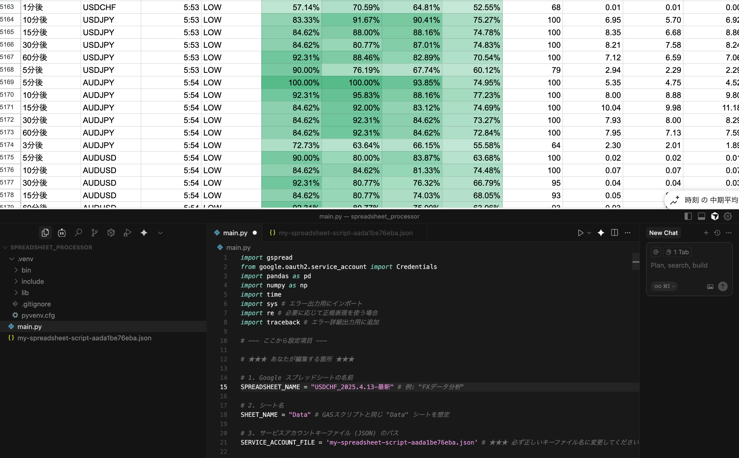Toggle the bottom panel visibility
This screenshot has height=458, width=739.
tap(701, 216)
